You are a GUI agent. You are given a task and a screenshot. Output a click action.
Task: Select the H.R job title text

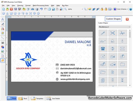click(x=89, y=45)
